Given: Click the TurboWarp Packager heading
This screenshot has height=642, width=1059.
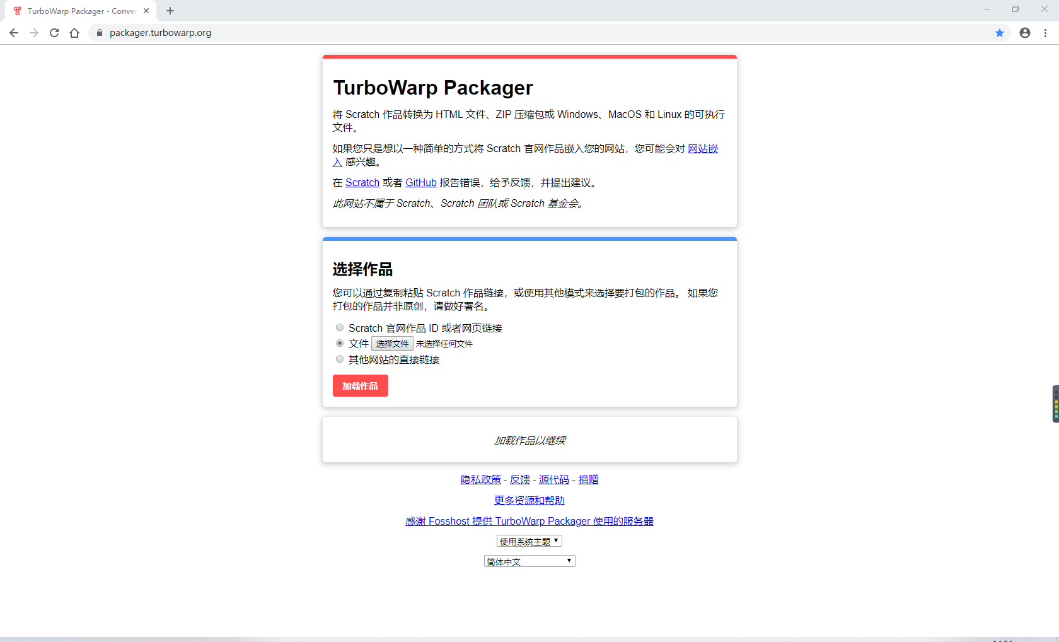Looking at the screenshot, I should click(x=433, y=88).
